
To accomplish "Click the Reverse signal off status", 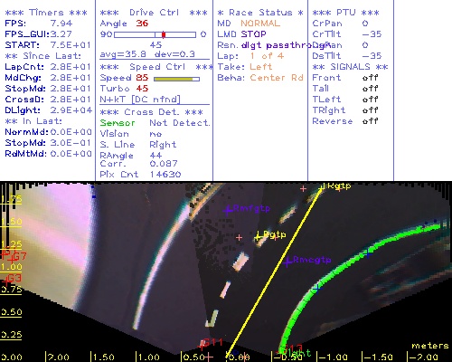I will pyautogui.click(x=371, y=121).
